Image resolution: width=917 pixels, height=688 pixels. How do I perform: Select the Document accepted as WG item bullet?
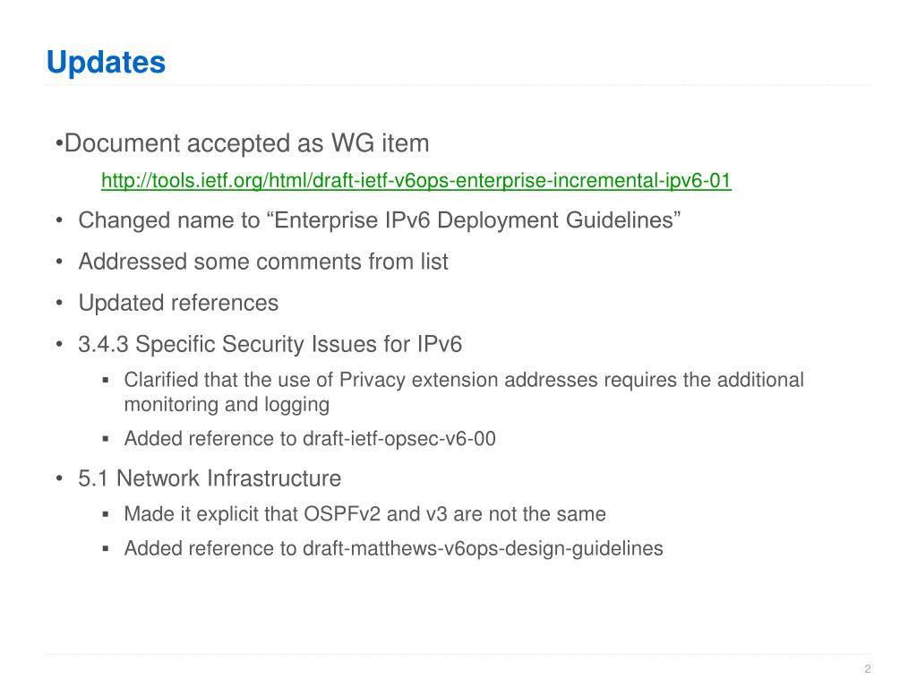tap(242, 143)
